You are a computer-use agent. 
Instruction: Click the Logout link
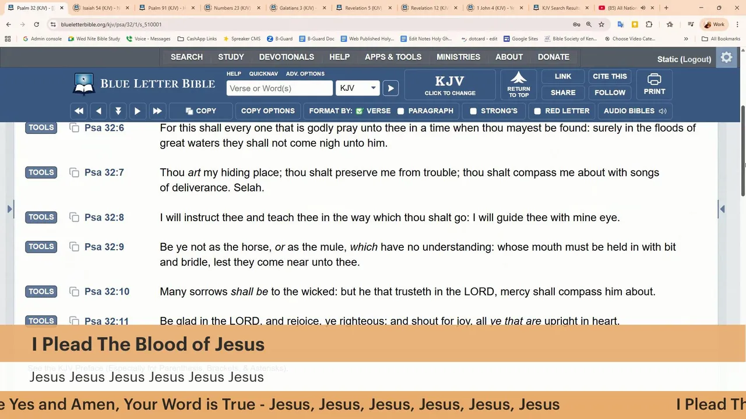[x=696, y=59]
